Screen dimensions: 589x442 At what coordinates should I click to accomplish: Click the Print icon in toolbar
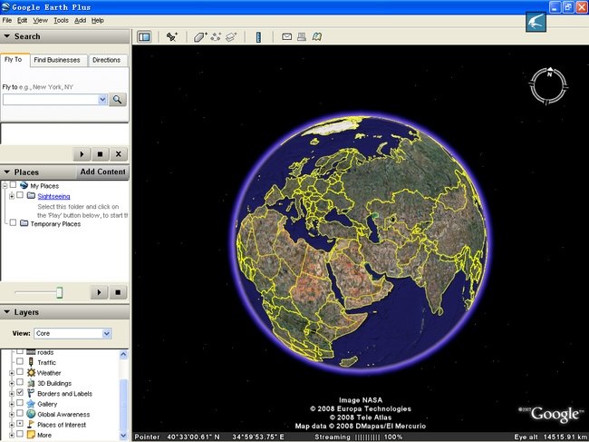[301, 36]
